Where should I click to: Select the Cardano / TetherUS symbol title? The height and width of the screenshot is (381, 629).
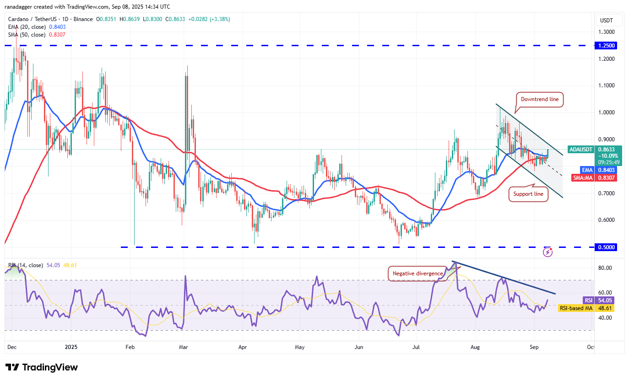tap(32, 19)
